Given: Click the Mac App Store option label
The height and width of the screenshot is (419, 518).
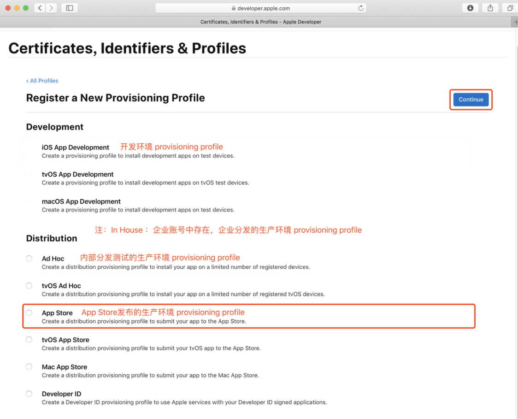Looking at the screenshot, I should [65, 367].
